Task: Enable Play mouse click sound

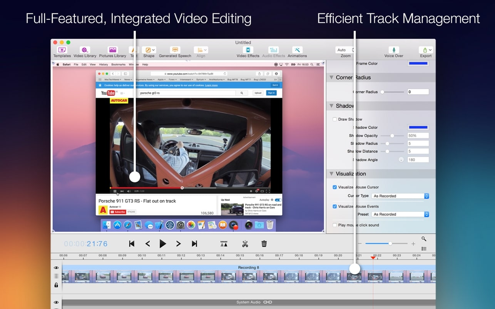Action: click(x=335, y=225)
